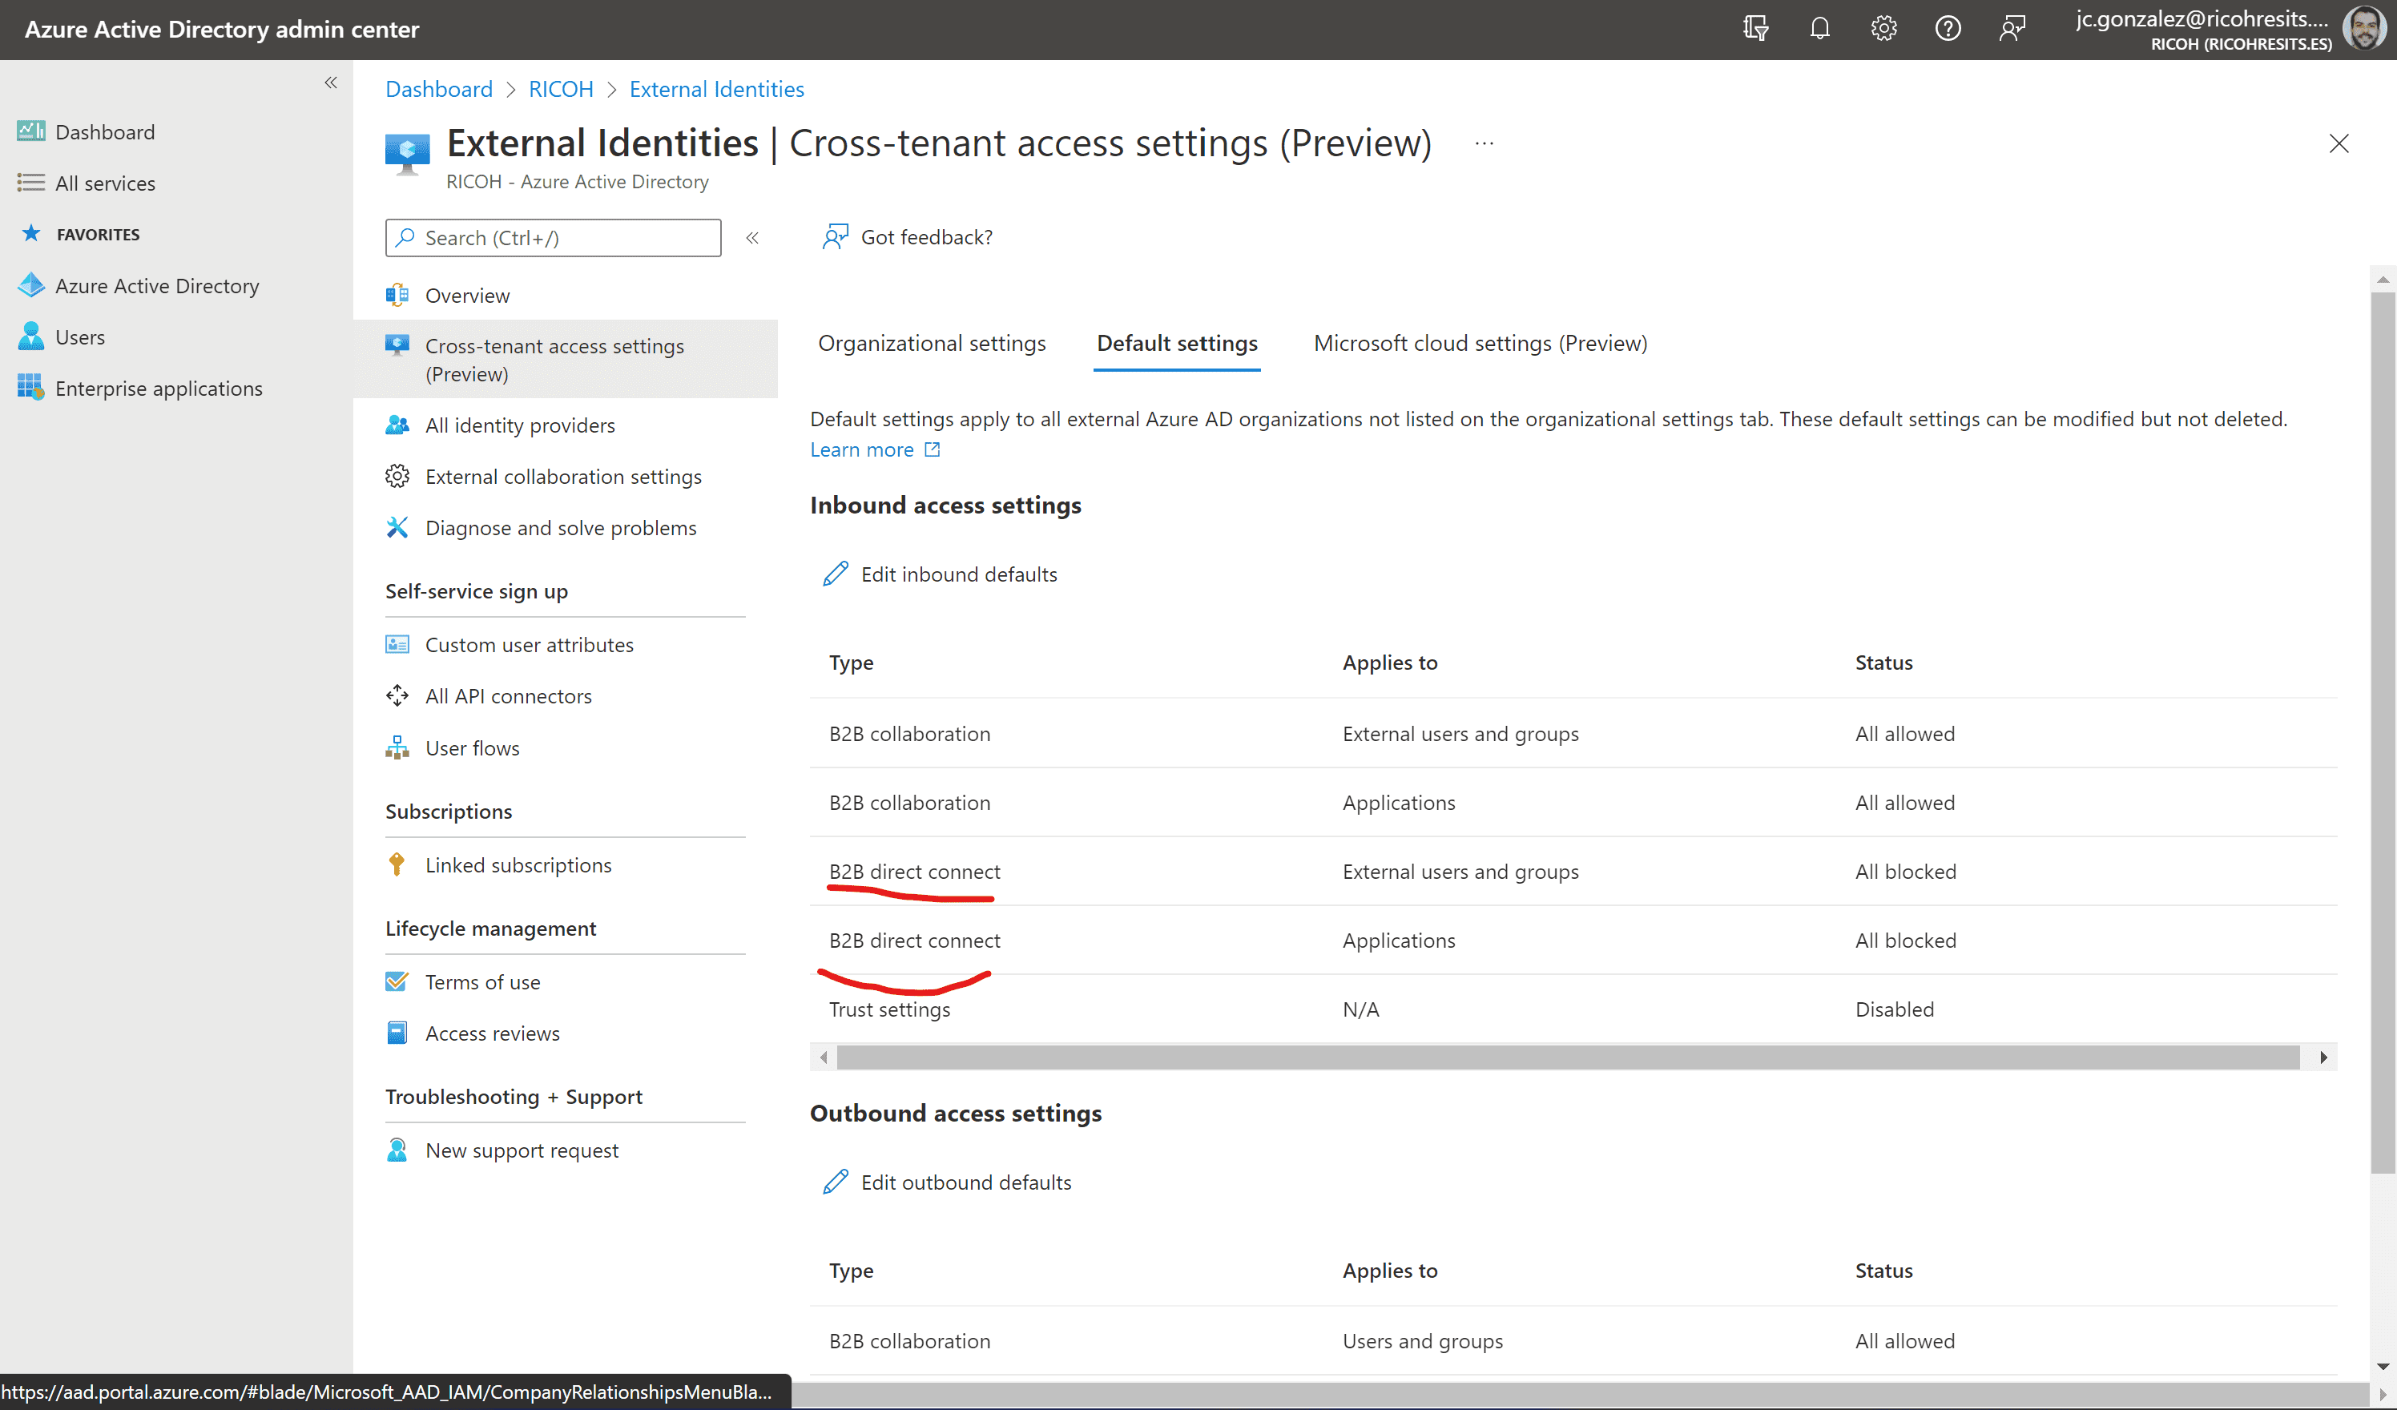
Task: Open the help question mark icon
Action: click(1947, 29)
